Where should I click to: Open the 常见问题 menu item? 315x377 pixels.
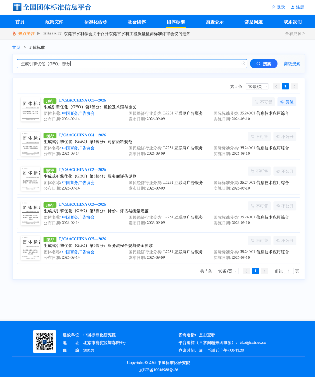tap(254, 22)
